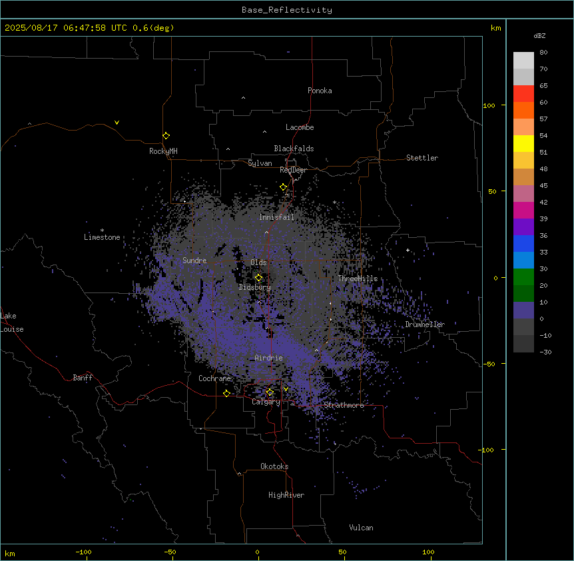Select the yellow diamond marker above Calgary label

coord(270,392)
